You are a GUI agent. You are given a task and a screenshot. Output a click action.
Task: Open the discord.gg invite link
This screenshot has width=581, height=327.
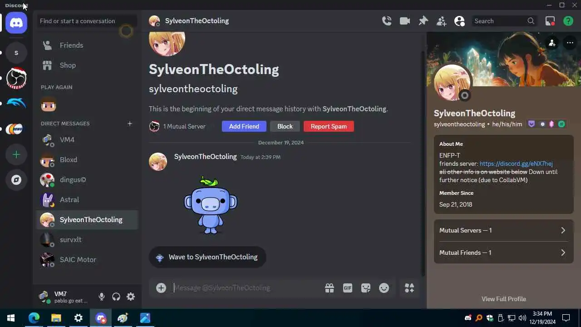pos(516,163)
